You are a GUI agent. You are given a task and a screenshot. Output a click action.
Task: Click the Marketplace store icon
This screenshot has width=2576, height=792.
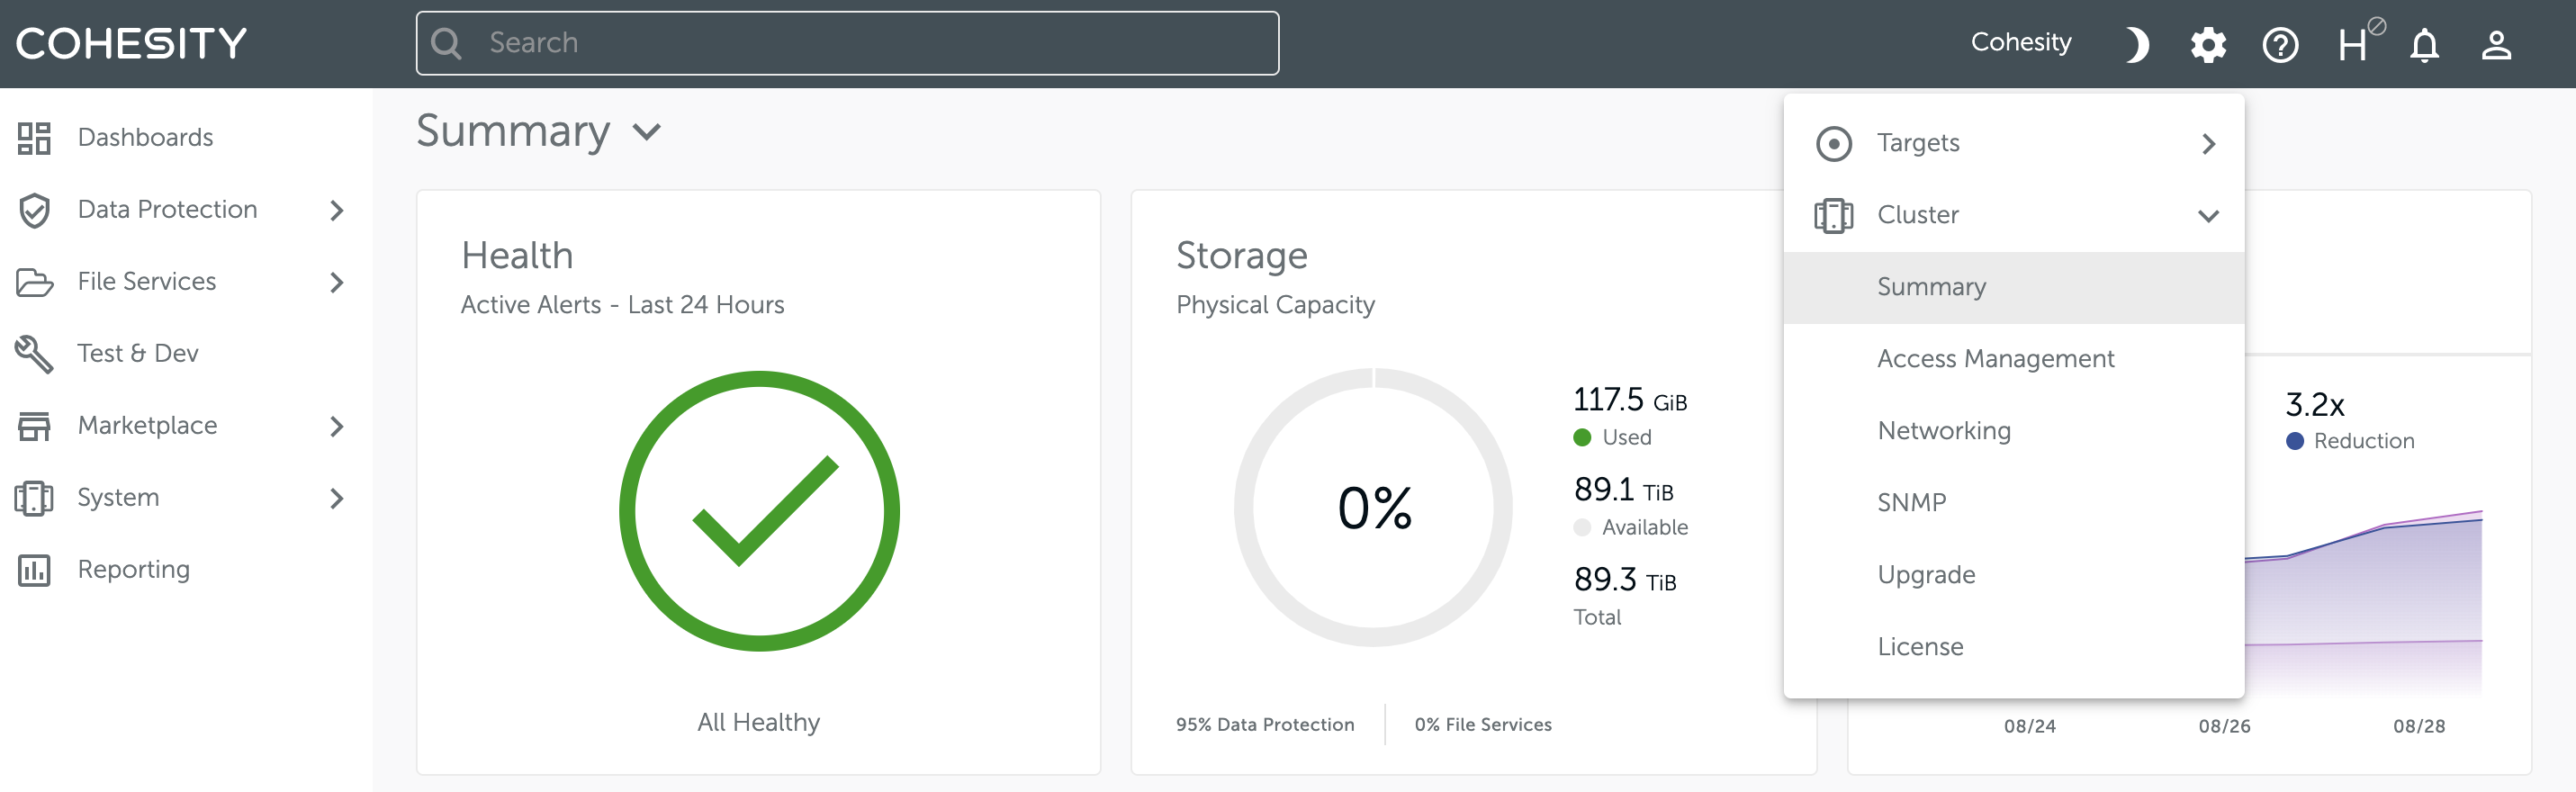point(34,426)
